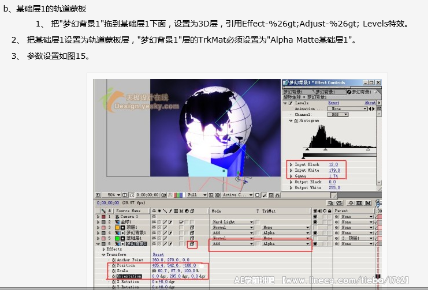This screenshot has height=290, width=428.
Task: Expand the Gamma property triangle
Action: pyautogui.click(x=291, y=176)
